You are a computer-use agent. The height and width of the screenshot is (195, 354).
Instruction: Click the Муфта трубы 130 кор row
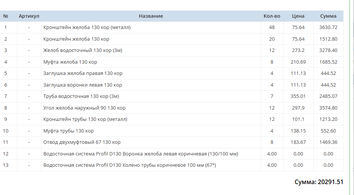172,131
